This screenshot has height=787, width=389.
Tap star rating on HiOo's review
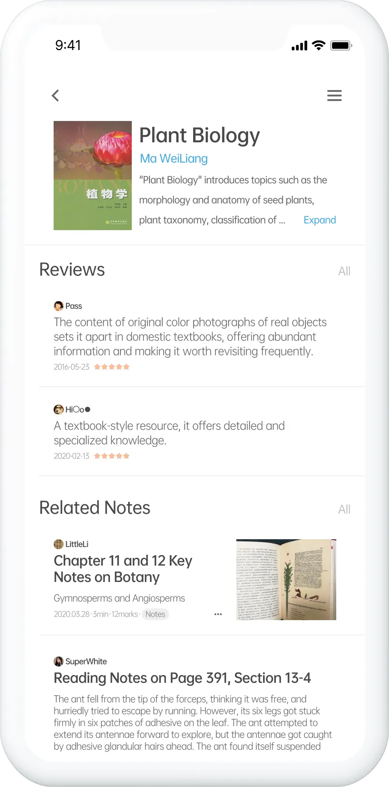pyautogui.click(x=112, y=456)
